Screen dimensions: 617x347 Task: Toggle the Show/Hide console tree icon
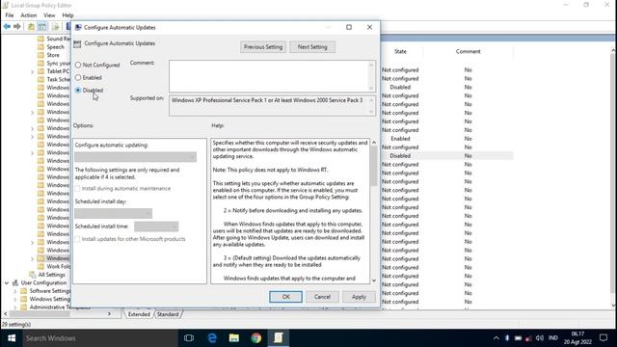pyautogui.click(x=42, y=27)
